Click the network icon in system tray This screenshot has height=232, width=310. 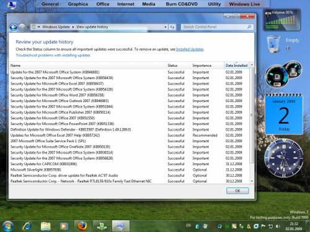[270, 226]
